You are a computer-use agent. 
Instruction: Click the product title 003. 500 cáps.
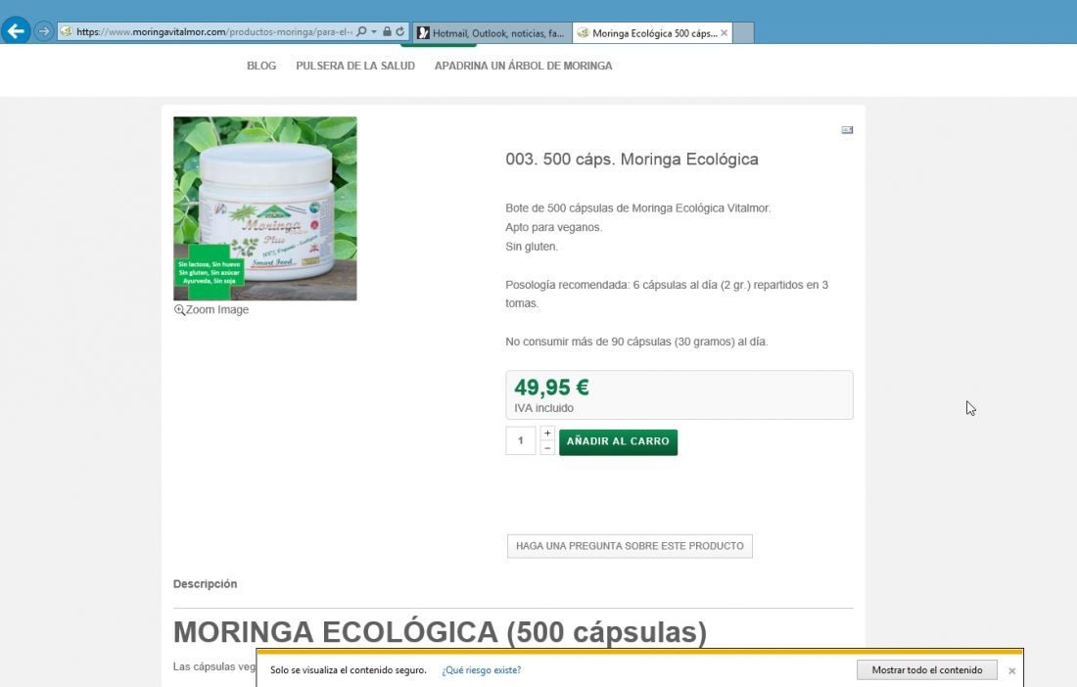click(632, 160)
